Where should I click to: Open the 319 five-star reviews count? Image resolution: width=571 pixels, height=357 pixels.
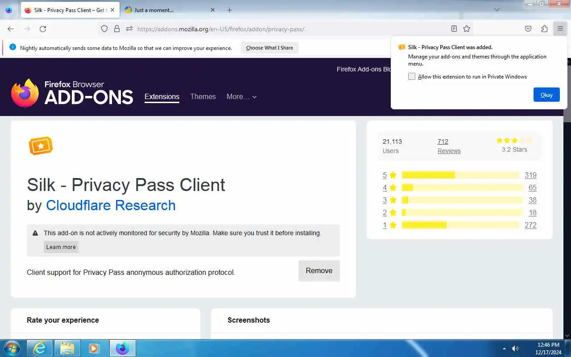pyautogui.click(x=530, y=175)
